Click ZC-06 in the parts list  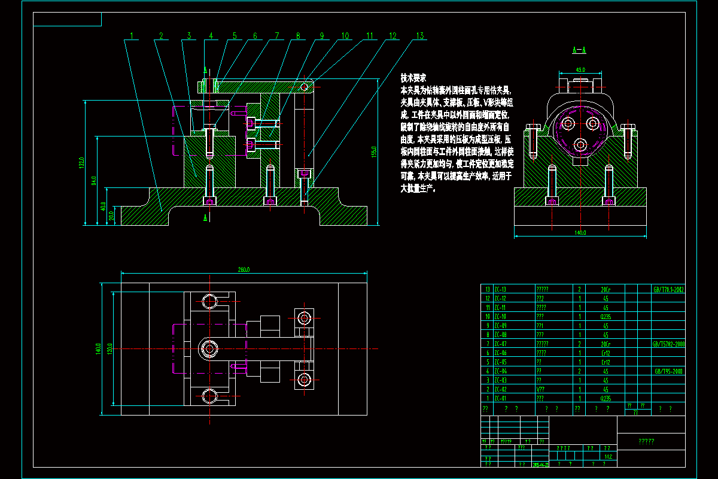tap(500, 353)
